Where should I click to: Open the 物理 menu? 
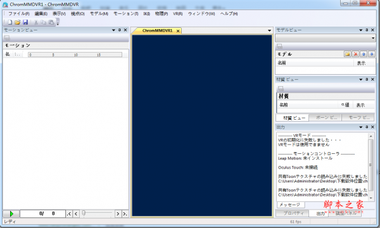pyautogui.click(x=161, y=14)
